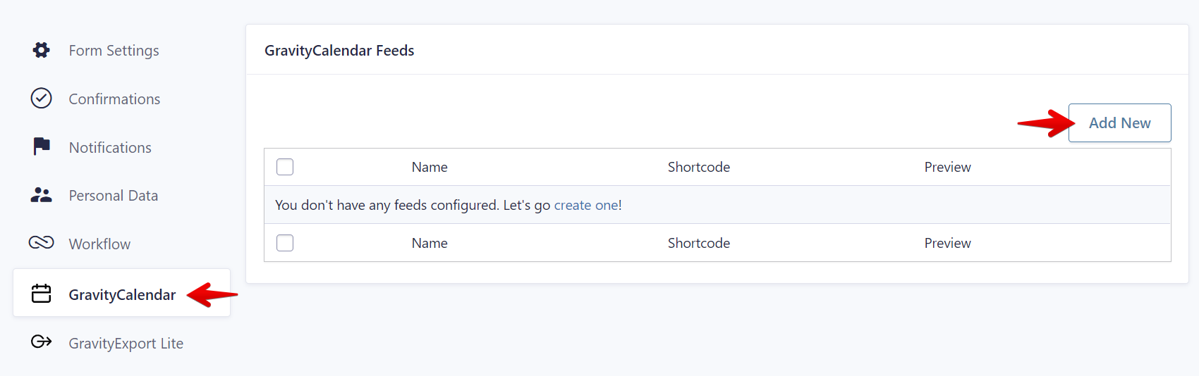This screenshot has width=1199, height=376.
Task: Select Personal Data in sidebar
Action: click(113, 196)
